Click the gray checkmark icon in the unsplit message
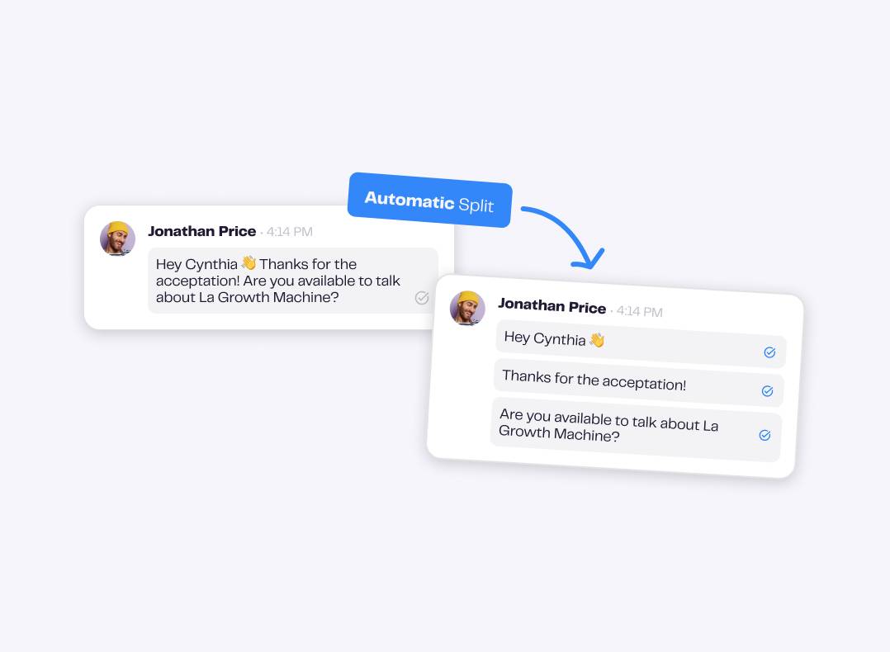Viewport: 890px width, 652px height. click(x=422, y=297)
